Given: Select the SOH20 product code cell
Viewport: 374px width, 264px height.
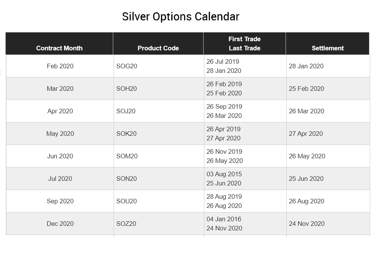Looking at the screenshot, I should [159, 89].
